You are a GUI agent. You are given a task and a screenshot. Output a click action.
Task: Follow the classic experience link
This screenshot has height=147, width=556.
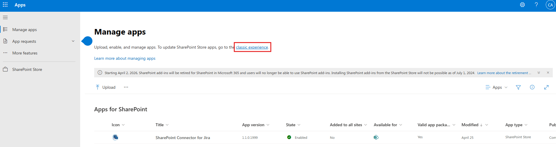252,47
